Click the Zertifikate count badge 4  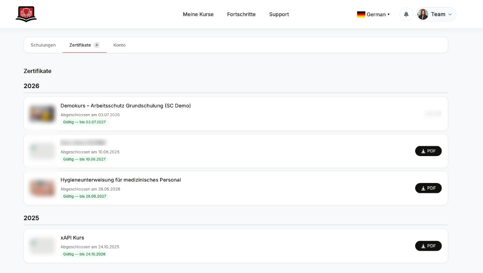tap(97, 45)
